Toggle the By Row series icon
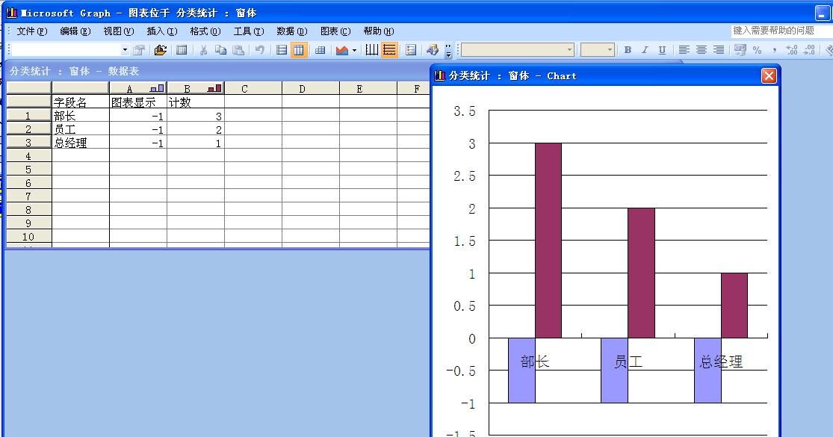The height and width of the screenshot is (437, 833). point(282,50)
